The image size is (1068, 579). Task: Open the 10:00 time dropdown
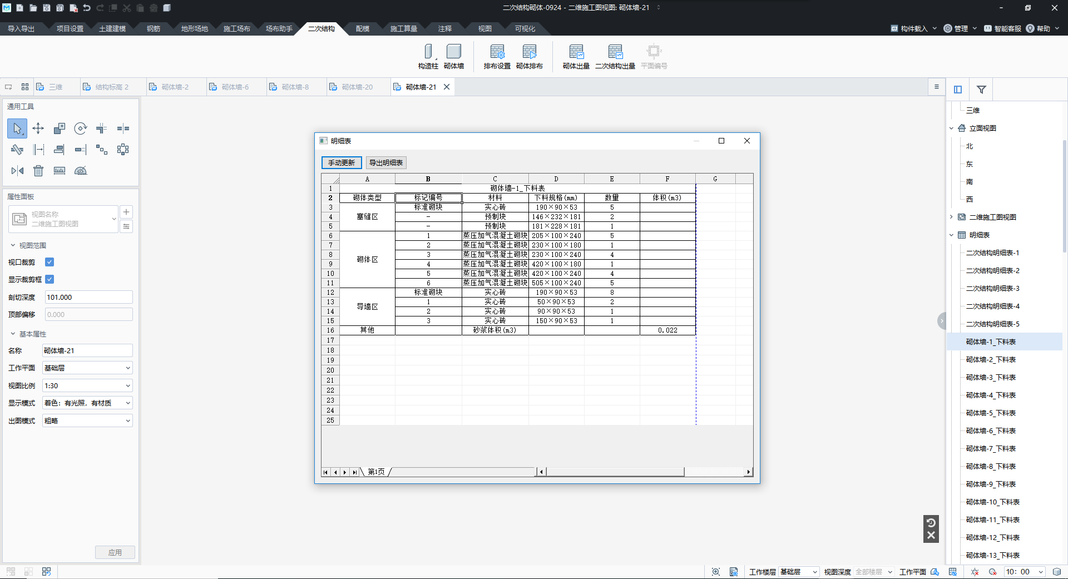(1025, 572)
